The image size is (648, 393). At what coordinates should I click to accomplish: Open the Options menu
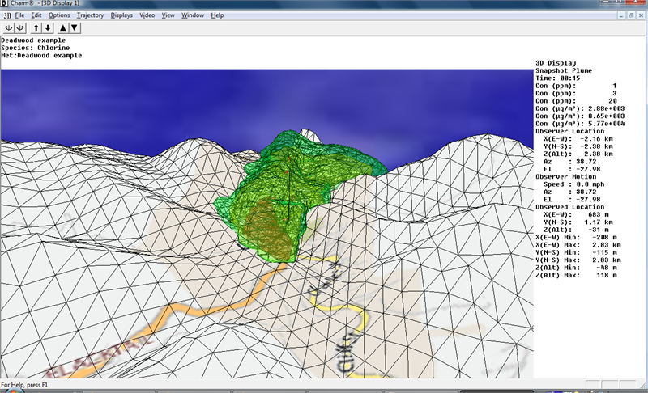click(x=59, y=15)
